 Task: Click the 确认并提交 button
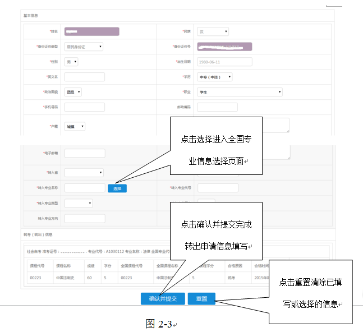pyautogui.click(x=162, y=299)
